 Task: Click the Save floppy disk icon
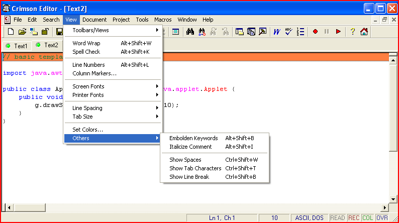[x=59, y=32]
